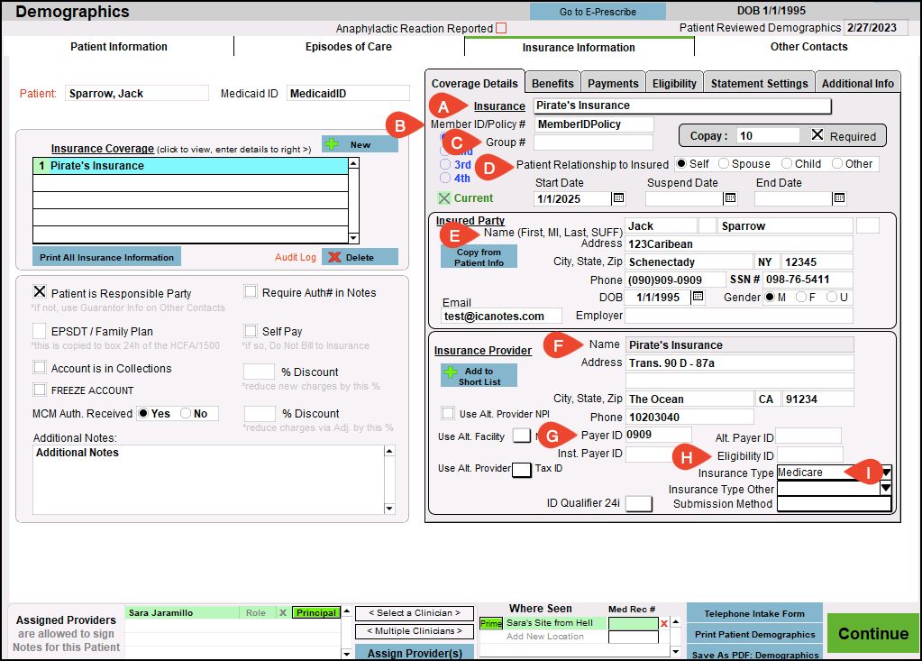Toggle the Self Pay checkbox
Image resolution: width=922 pixels, height=661 pixels.
coord(251,332)
